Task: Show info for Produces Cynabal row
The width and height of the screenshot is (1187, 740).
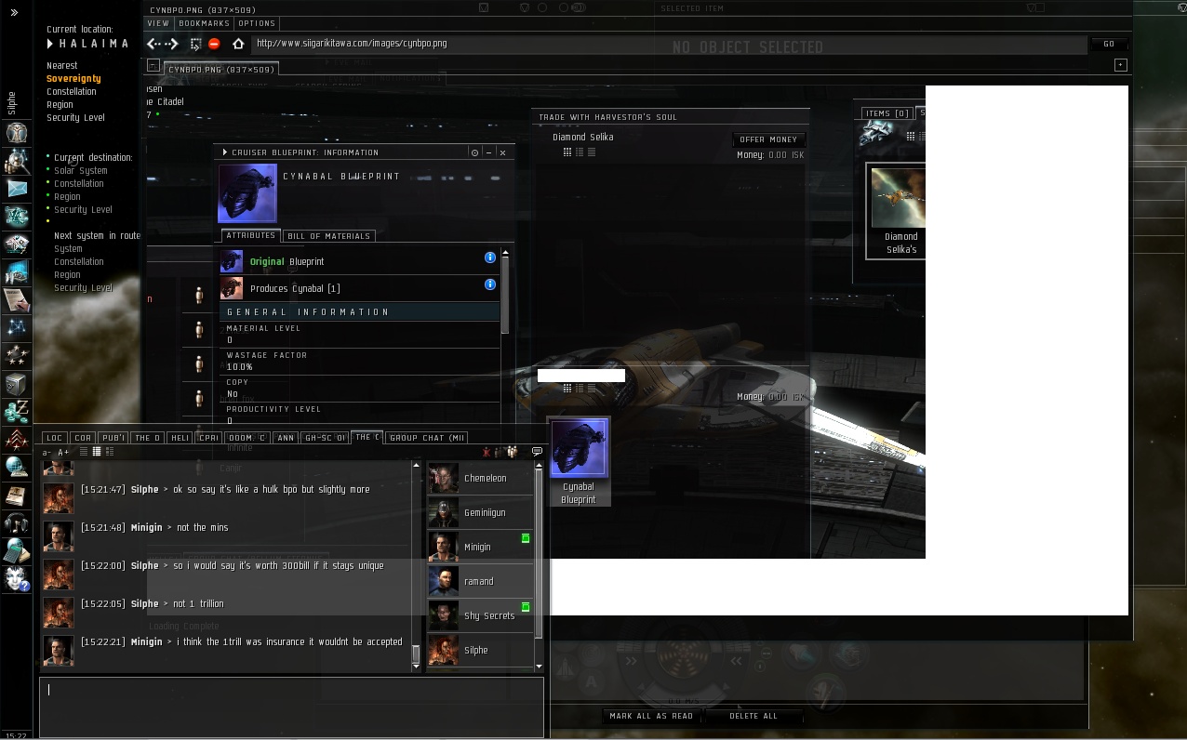Action: coord(490,284)
